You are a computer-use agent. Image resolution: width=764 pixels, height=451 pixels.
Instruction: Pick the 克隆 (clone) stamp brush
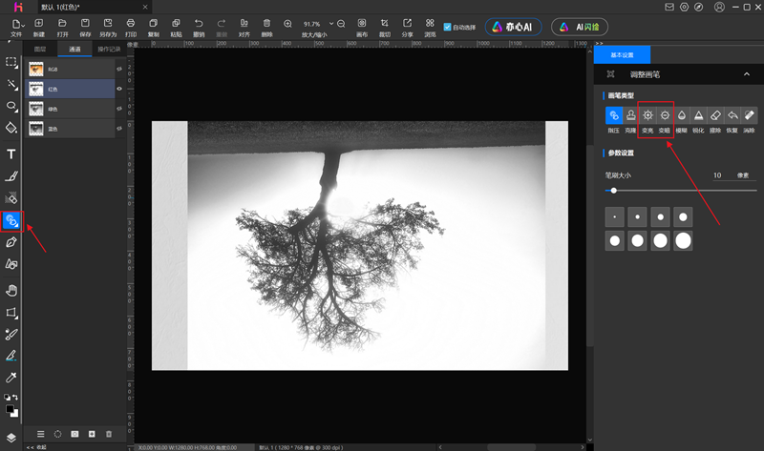[631, 114]
